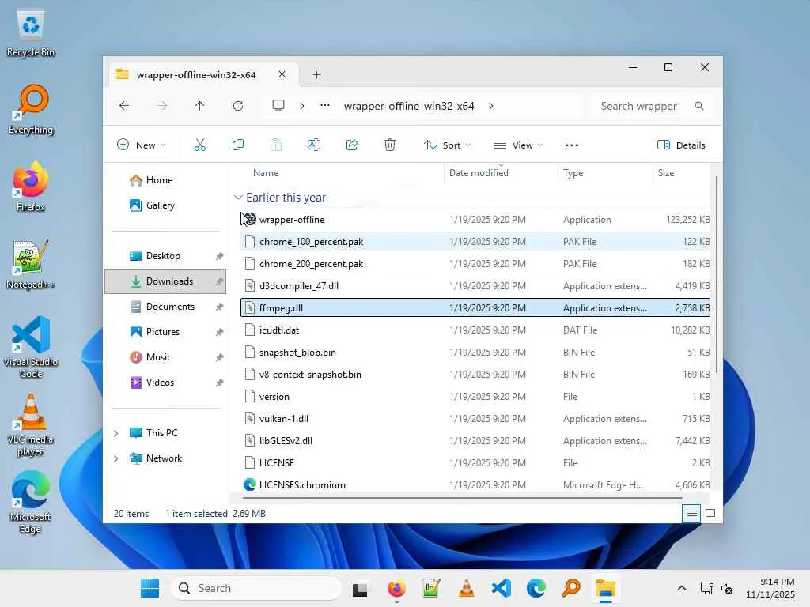
Task: Select the wrapper-offline application file
Action: [x=475, y=220]
